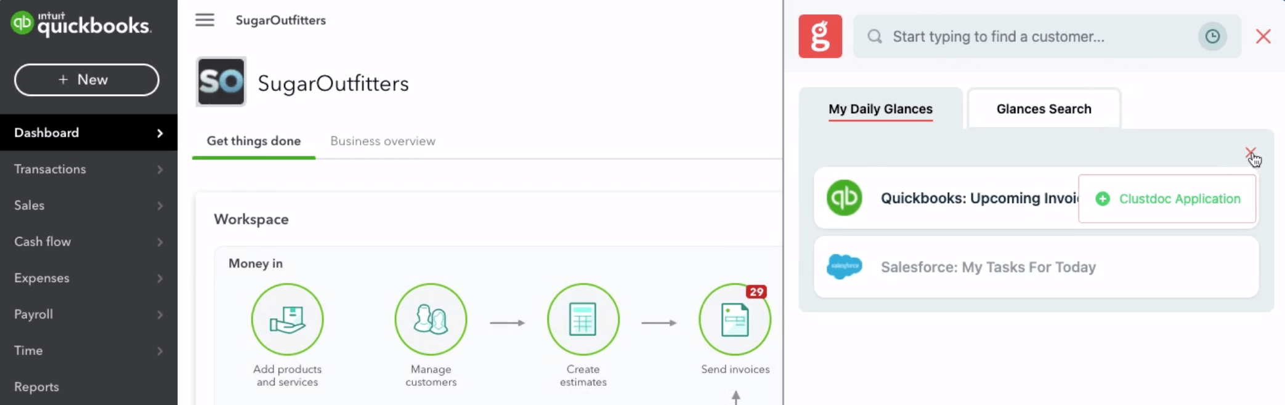Viewport: 1285px width, 405px height.
Task: Open Transactions in sidebar
Action: click(x=89, y=169)
